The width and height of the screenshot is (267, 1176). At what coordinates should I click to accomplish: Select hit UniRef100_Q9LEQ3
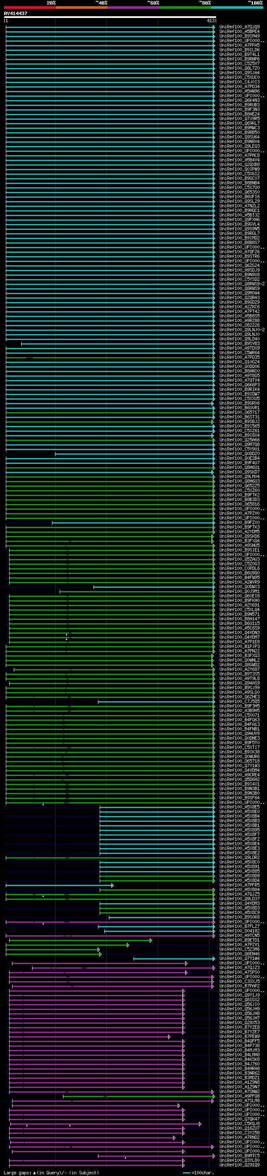tap(239, 146)
